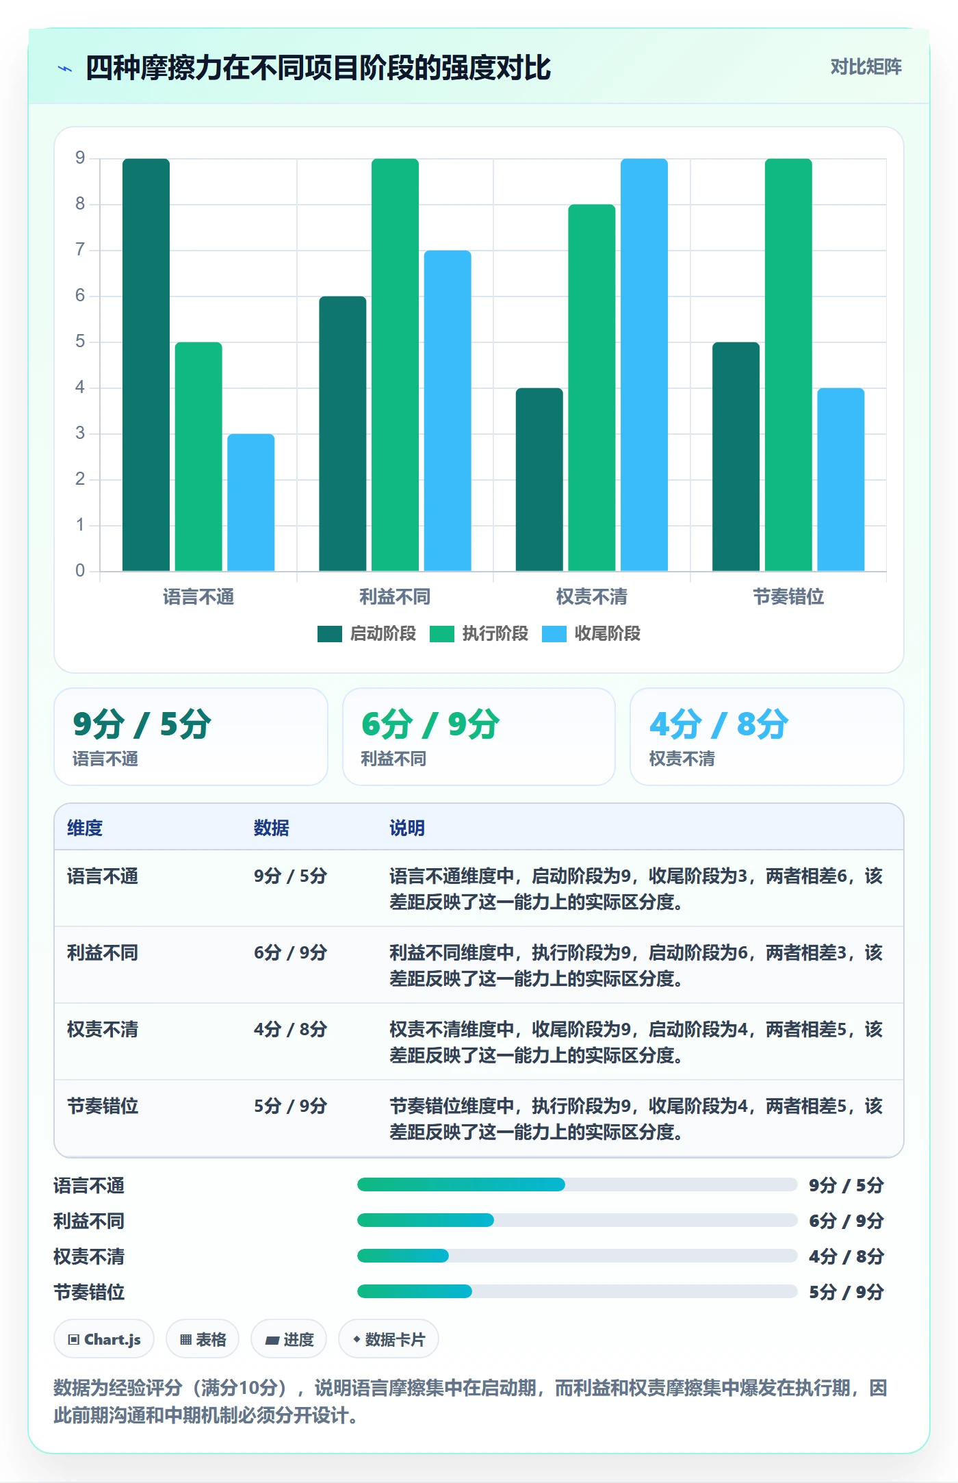Viewport: 958px width, 1483px height.
Task: Click the 权责不清 收尾阶段 bar in the chart
Action: (644, 365)
